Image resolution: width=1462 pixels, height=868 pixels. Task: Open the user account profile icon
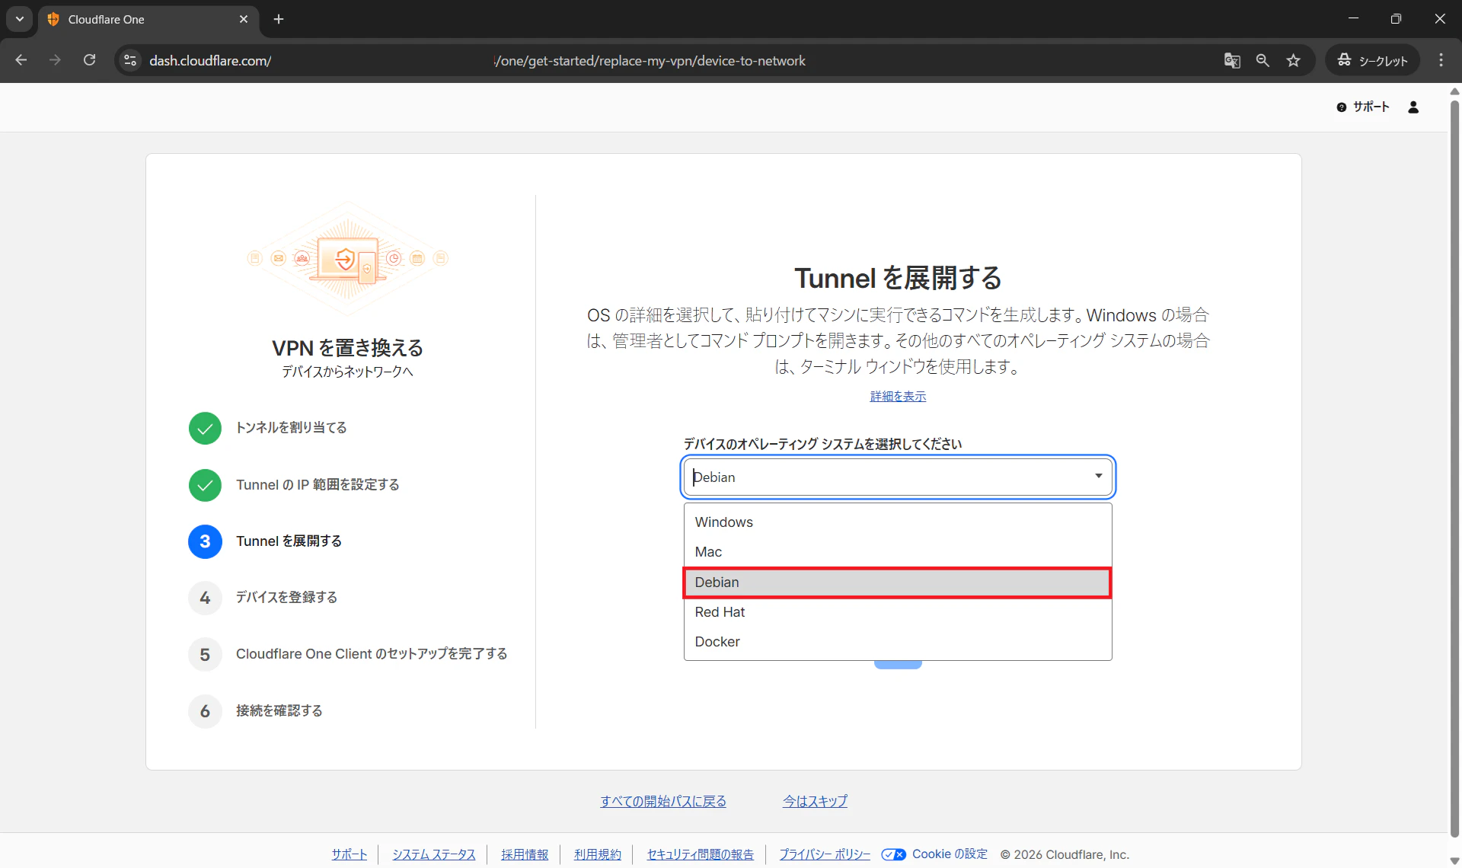click(x=1413, y=107)
